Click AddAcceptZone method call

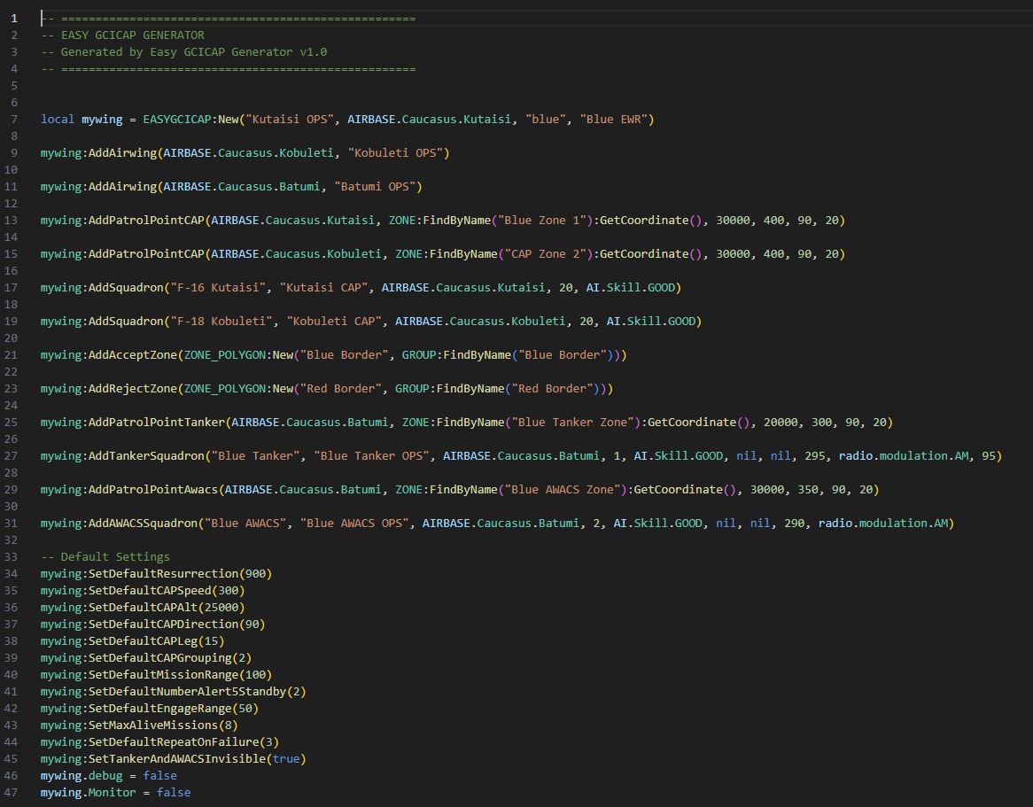(132, 355)
